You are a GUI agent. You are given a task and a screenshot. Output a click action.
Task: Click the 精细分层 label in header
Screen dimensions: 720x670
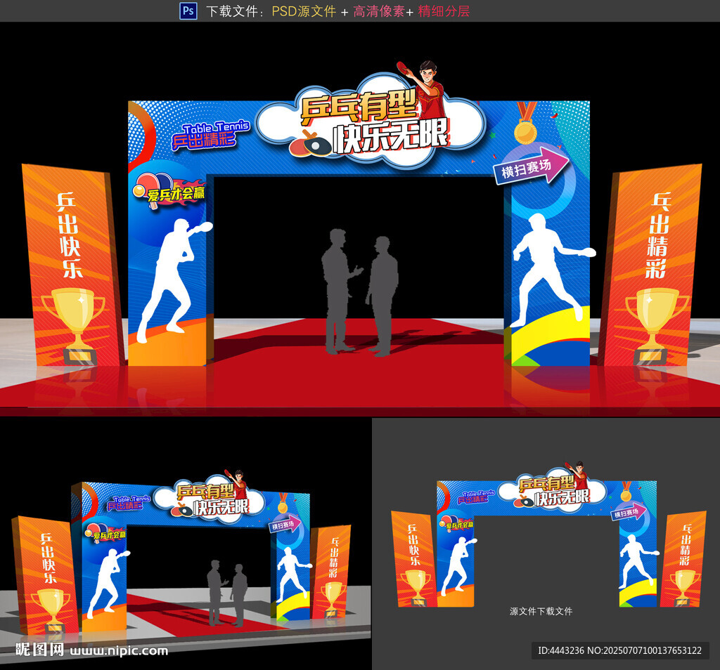pos(444,11)
